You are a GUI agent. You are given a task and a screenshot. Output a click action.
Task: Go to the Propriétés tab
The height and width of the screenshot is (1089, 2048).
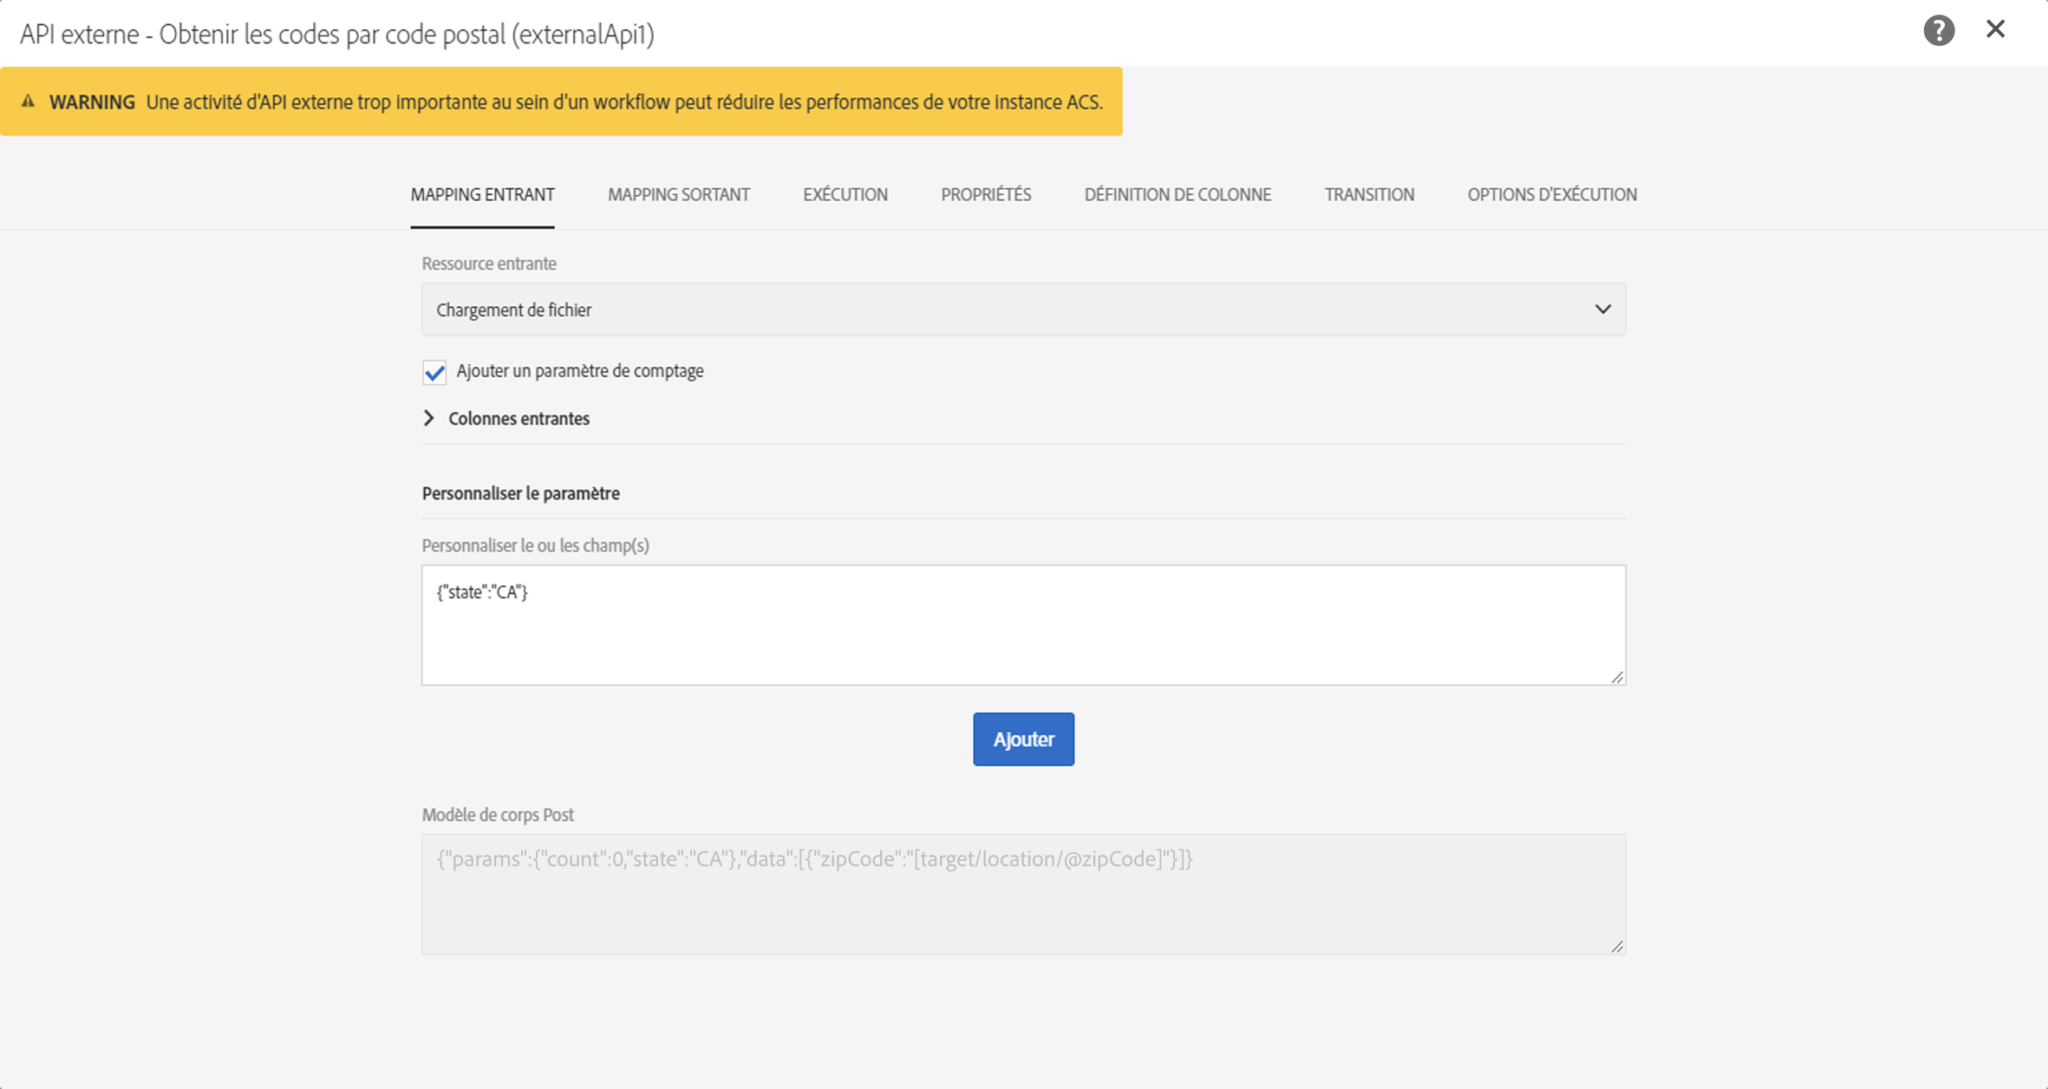(x=986, y=194)
